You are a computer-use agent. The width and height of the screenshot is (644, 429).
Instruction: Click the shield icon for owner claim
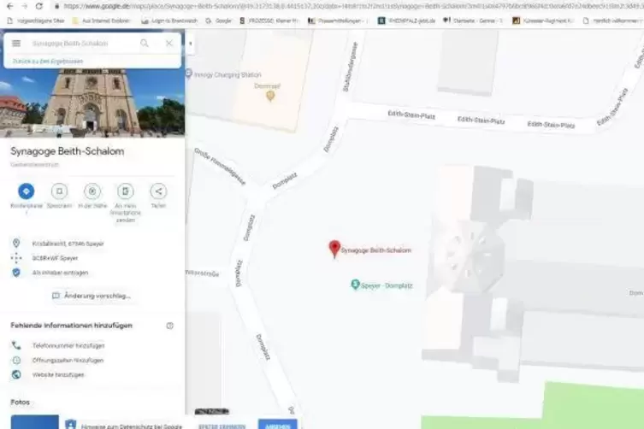16,273
